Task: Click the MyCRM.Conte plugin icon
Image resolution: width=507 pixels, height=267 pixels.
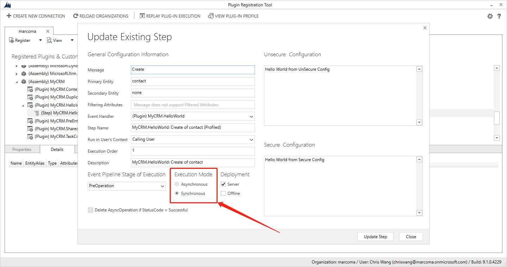Action: coord(30,89)
